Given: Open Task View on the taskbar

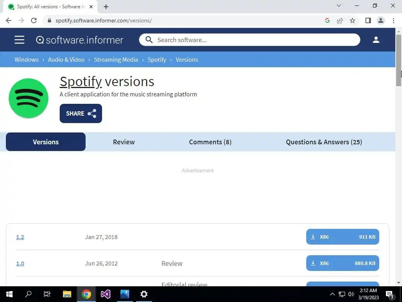Looking at the screenshot, I should pos(47,294).
